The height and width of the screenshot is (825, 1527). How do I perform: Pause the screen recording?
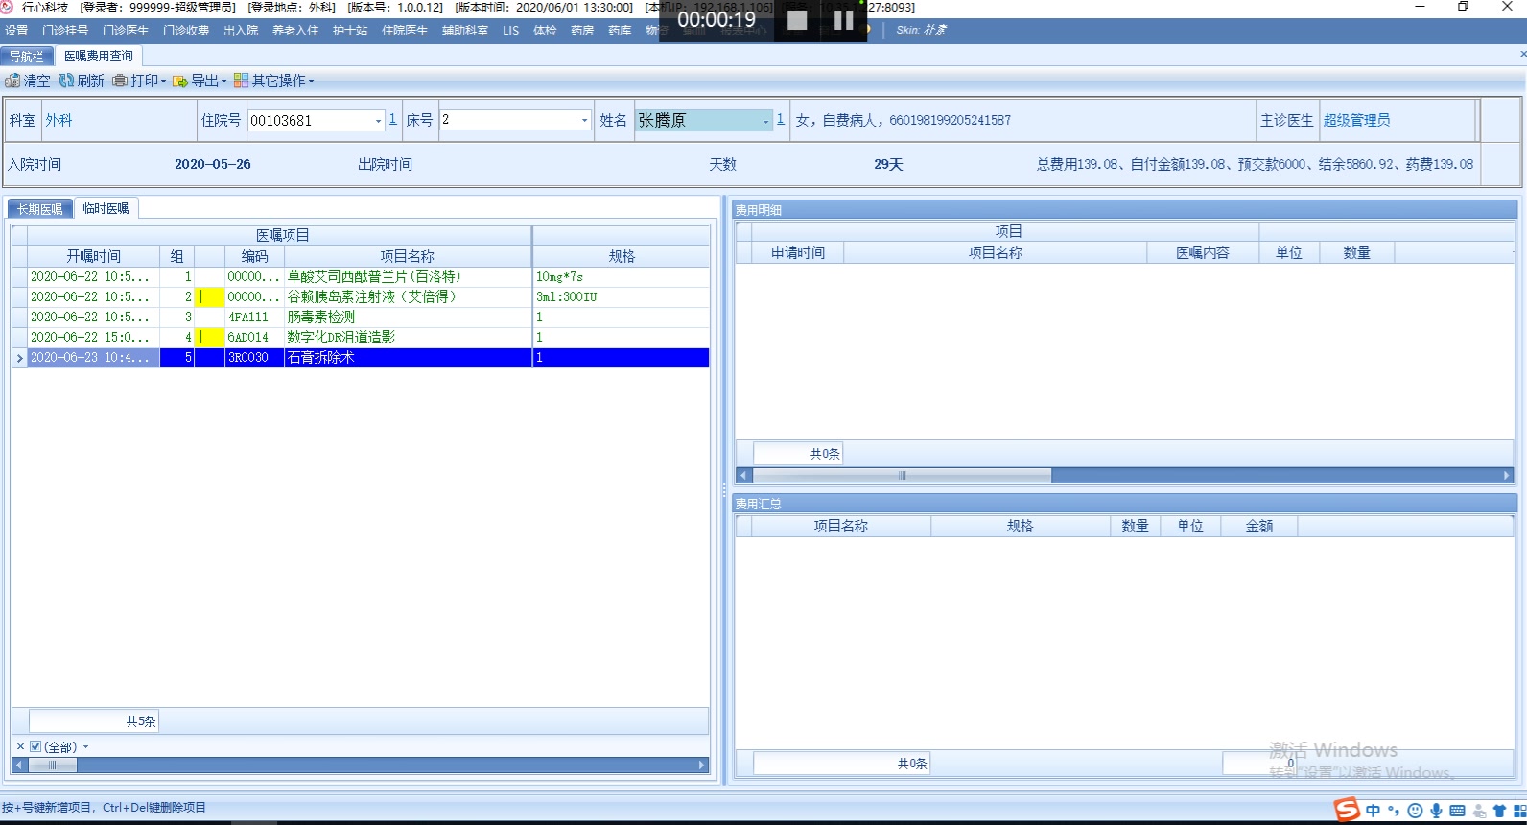tap(844, 20)
